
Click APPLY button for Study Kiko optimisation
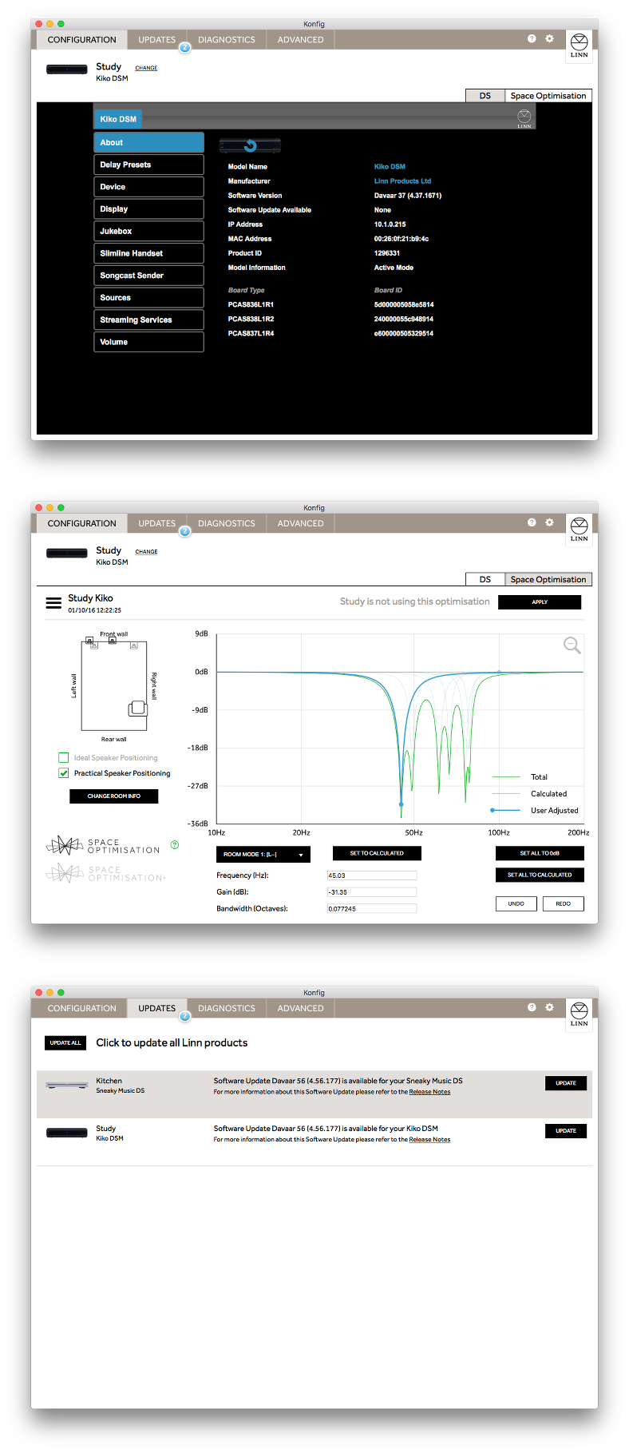540,602
